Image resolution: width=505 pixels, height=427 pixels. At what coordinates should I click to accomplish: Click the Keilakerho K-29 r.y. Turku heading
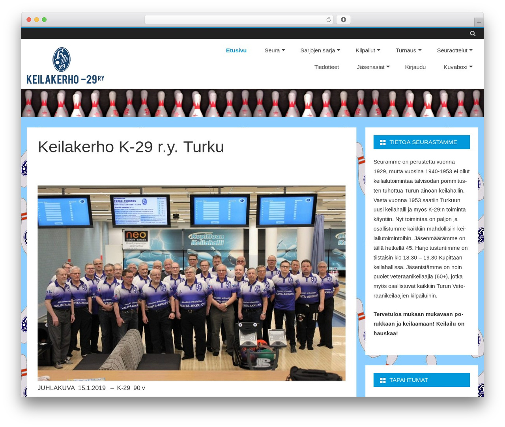(x=131, y=147)
